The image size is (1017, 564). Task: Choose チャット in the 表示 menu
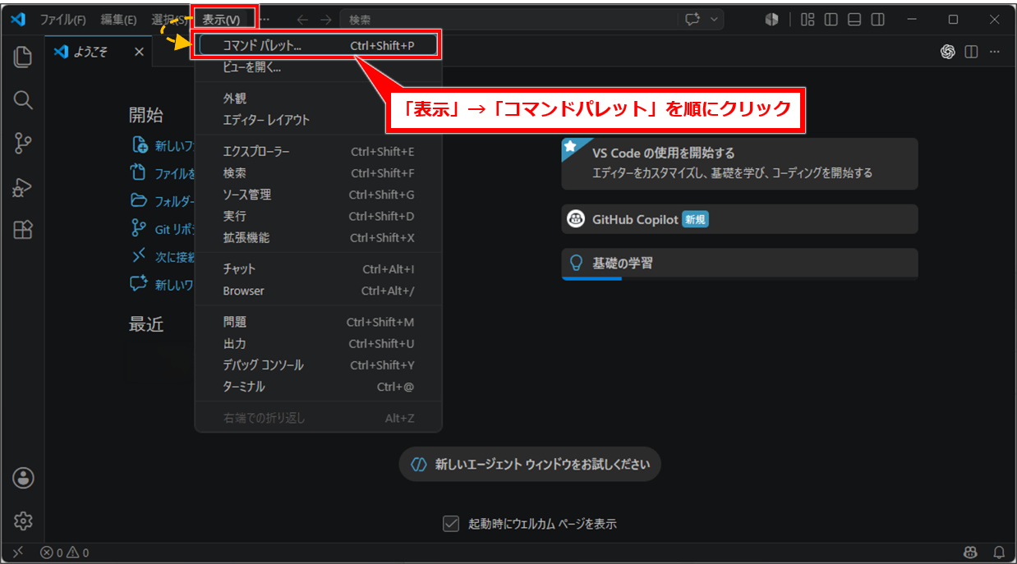(318, 269)
